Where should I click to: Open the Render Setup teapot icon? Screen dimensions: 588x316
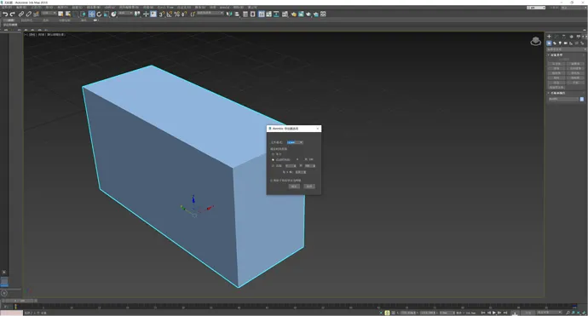(293, 14)
